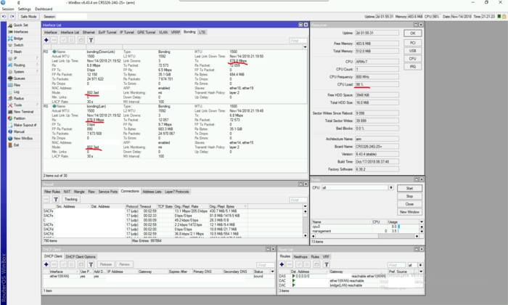Image resolution: width=508 pixels, height=305 pixels.
Task: Open 'all' filter dropdown in Route List
Action: coord(420,265)
